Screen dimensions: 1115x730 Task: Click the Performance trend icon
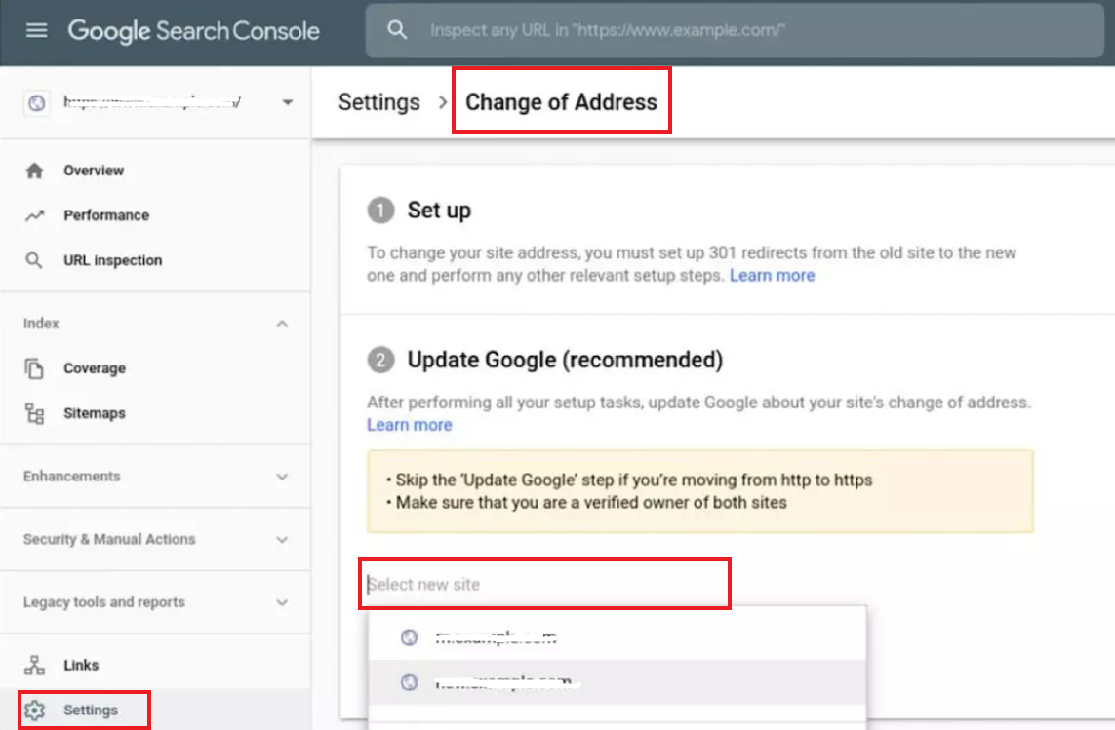35,215
